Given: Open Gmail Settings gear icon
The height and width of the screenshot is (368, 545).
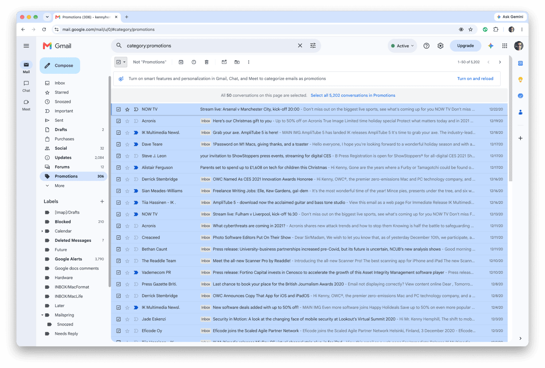Looking at the screenshot, I should 441,46.
